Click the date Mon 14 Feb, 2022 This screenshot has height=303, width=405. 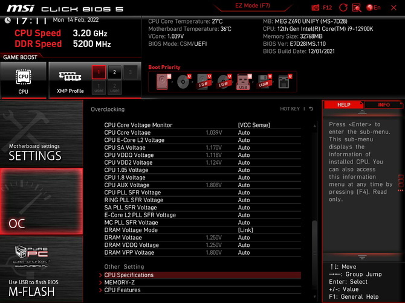coord(76,20)
